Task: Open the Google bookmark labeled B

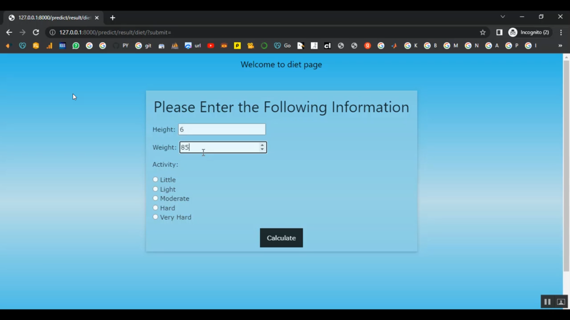Action: click(431, 46)
